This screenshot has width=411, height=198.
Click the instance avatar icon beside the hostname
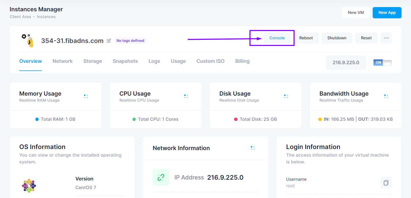(28, 40)
